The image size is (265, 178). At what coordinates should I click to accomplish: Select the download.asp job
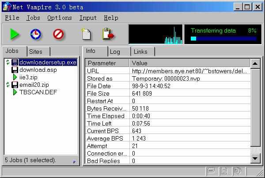pyautogui.click(x=38, y=70)
